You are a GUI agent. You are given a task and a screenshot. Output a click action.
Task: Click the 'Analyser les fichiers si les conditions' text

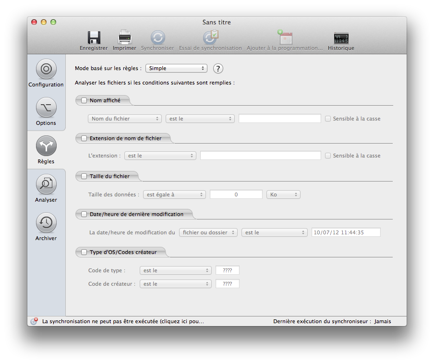tap(155, 83)
